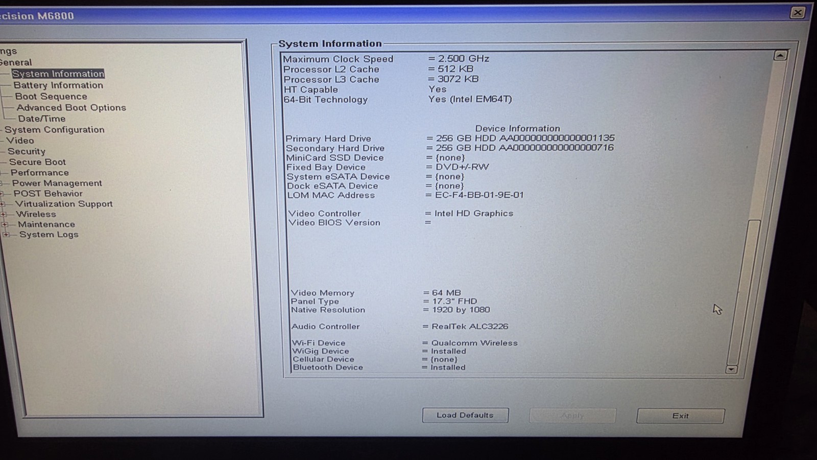Select Maintenance category
The height and width of the screenshot is (460, 817).
pyautogui.click(x=46, y=224)
